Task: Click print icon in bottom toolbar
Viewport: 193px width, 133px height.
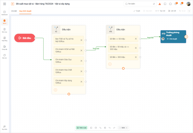Action: click(105, 128)
